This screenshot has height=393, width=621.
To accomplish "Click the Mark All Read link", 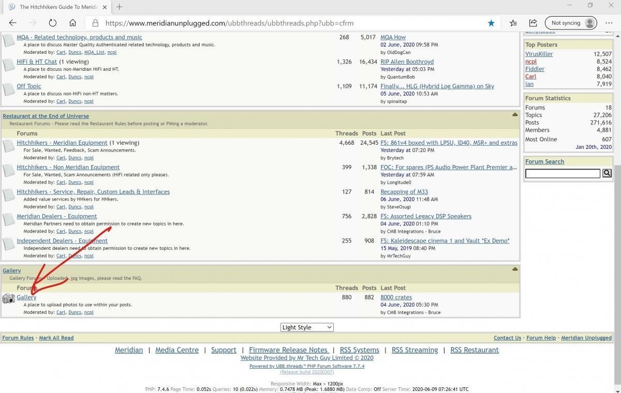I will (x=56, y=338).
